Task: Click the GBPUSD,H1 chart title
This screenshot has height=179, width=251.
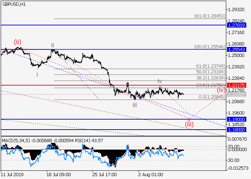Action: click(x=14, y=4)
